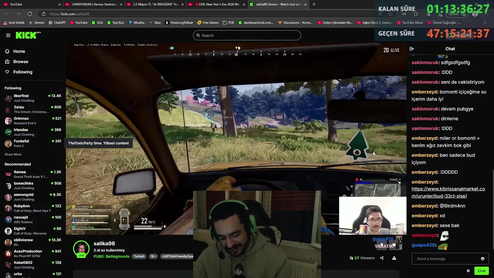Open Zetsu channel from Following
494x278 pixels.
click(33, 109)
